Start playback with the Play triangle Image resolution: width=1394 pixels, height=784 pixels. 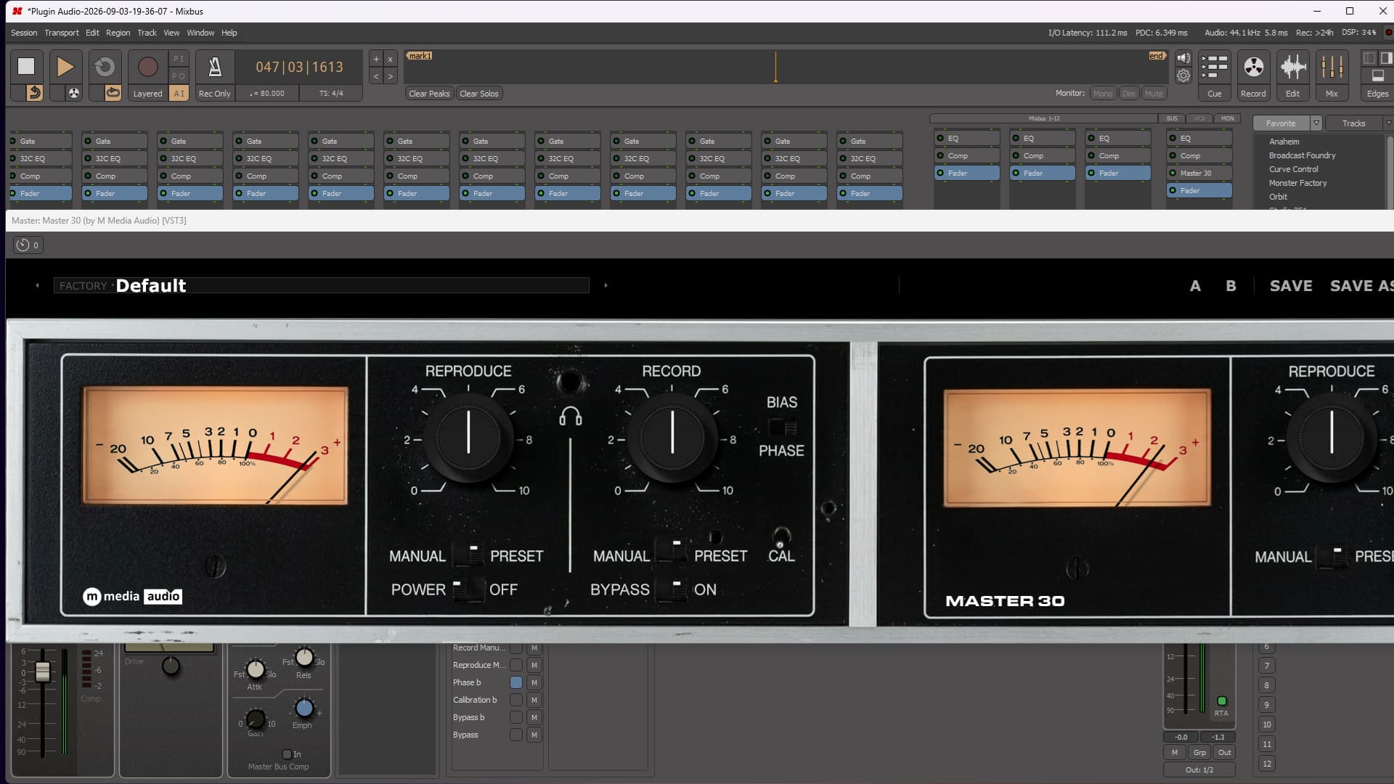[x=65, y=67]
